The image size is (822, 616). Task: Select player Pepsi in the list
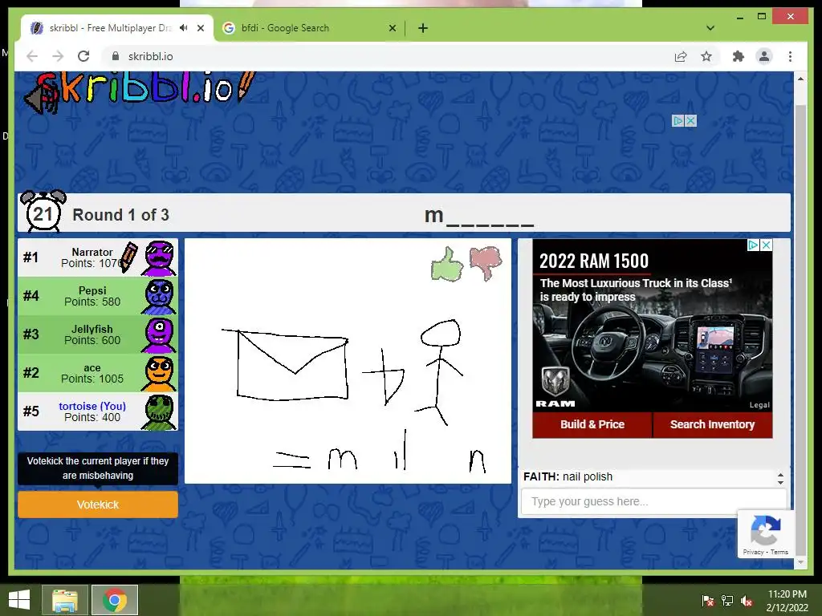(98, 296)
